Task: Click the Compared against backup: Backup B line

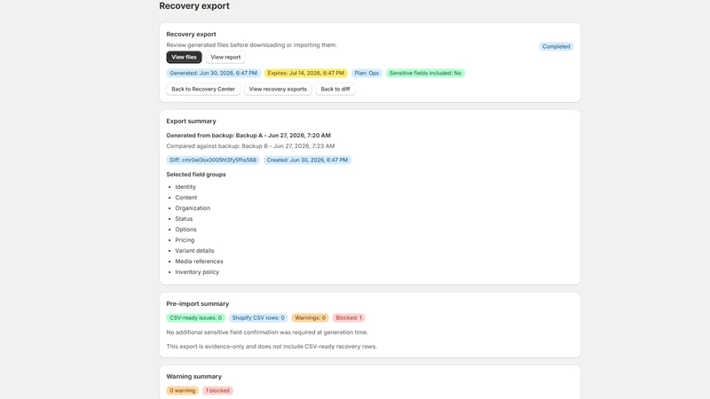Action: (x=250, y=146)
